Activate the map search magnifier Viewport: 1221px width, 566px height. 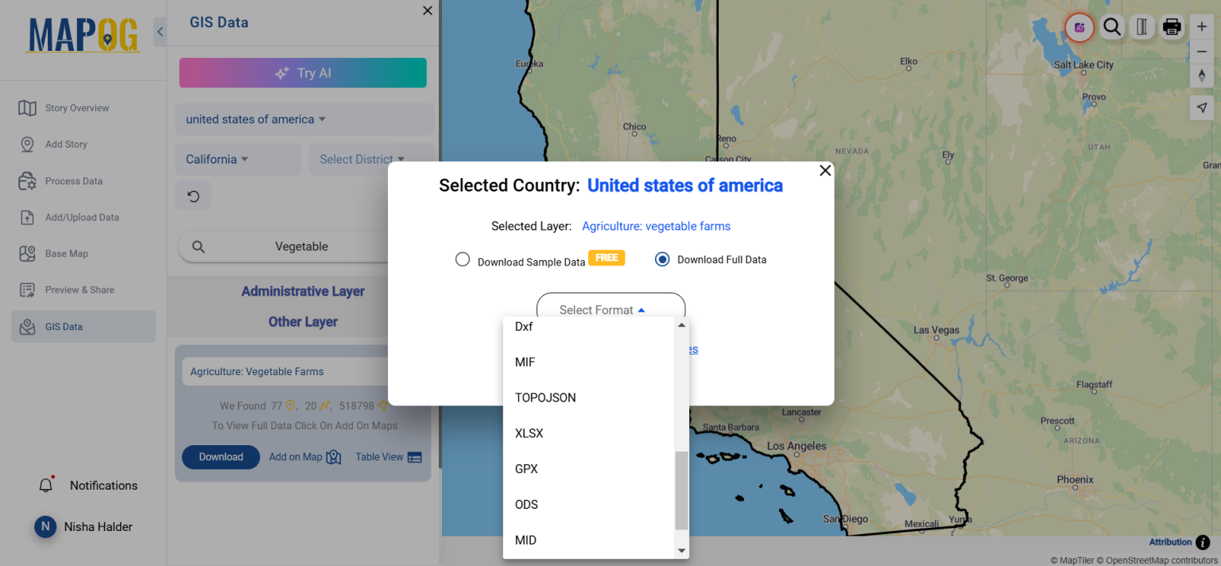pyautogui.click(x=1111, y=27)
